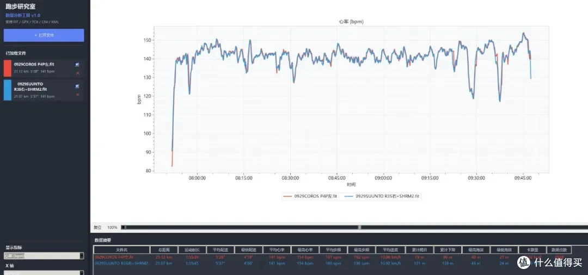Screen dimensions: 588x275
Task: Remove the 0929COROS P4P左.fit file with red X
Action: pyautogui.click(x=78, y=73)
